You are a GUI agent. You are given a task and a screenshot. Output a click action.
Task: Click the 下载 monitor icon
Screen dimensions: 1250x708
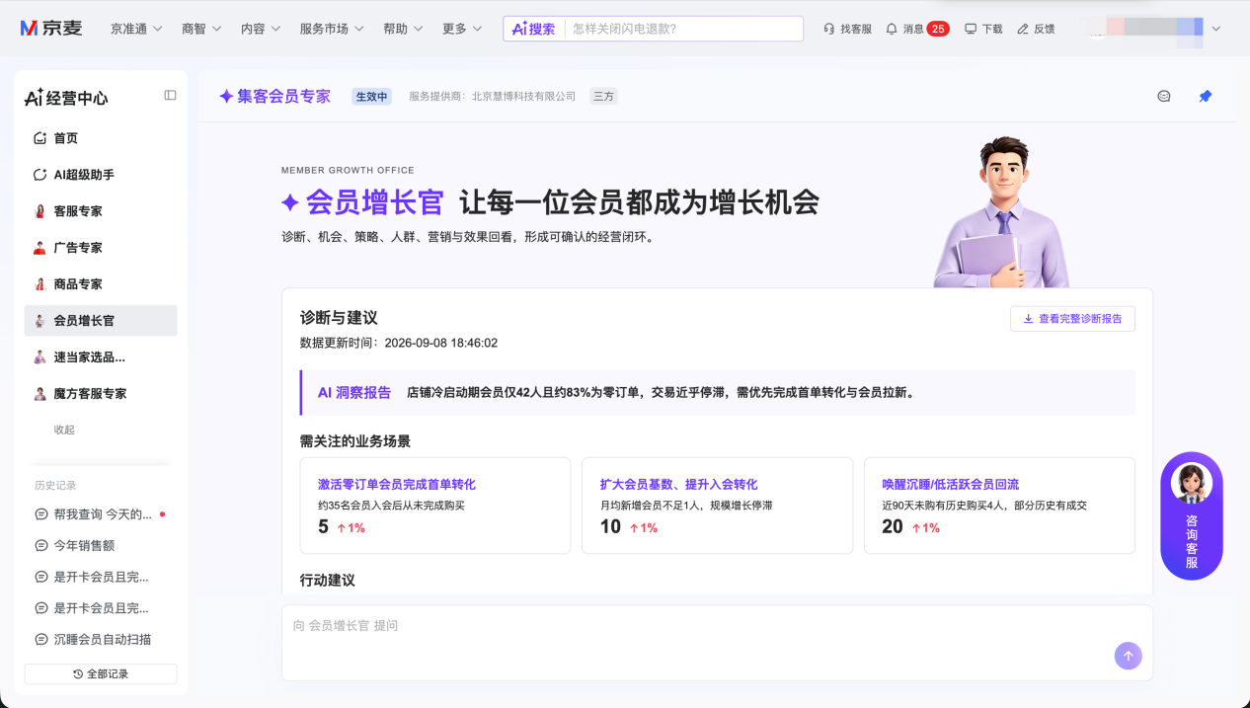[x=971, y=29]
